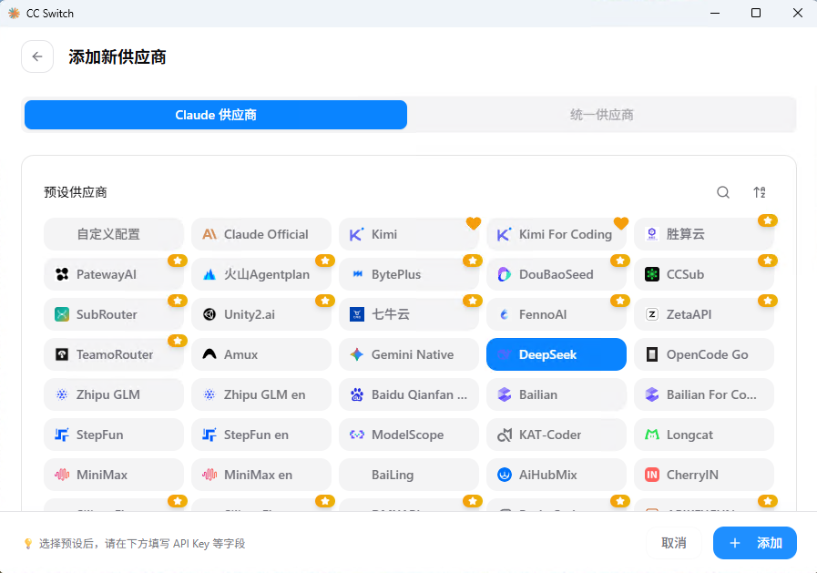Screen dimensions: 817x573
Task: Click the 添加新供应商 title
Action: coord(117,56)
